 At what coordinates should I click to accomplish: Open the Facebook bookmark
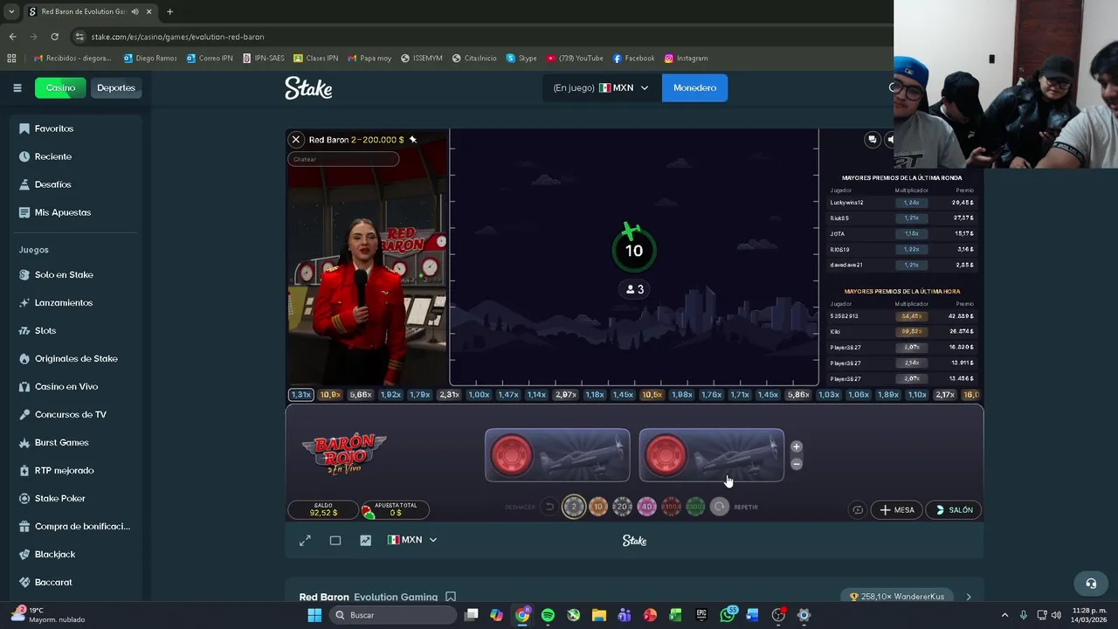[x=634, y=59]
